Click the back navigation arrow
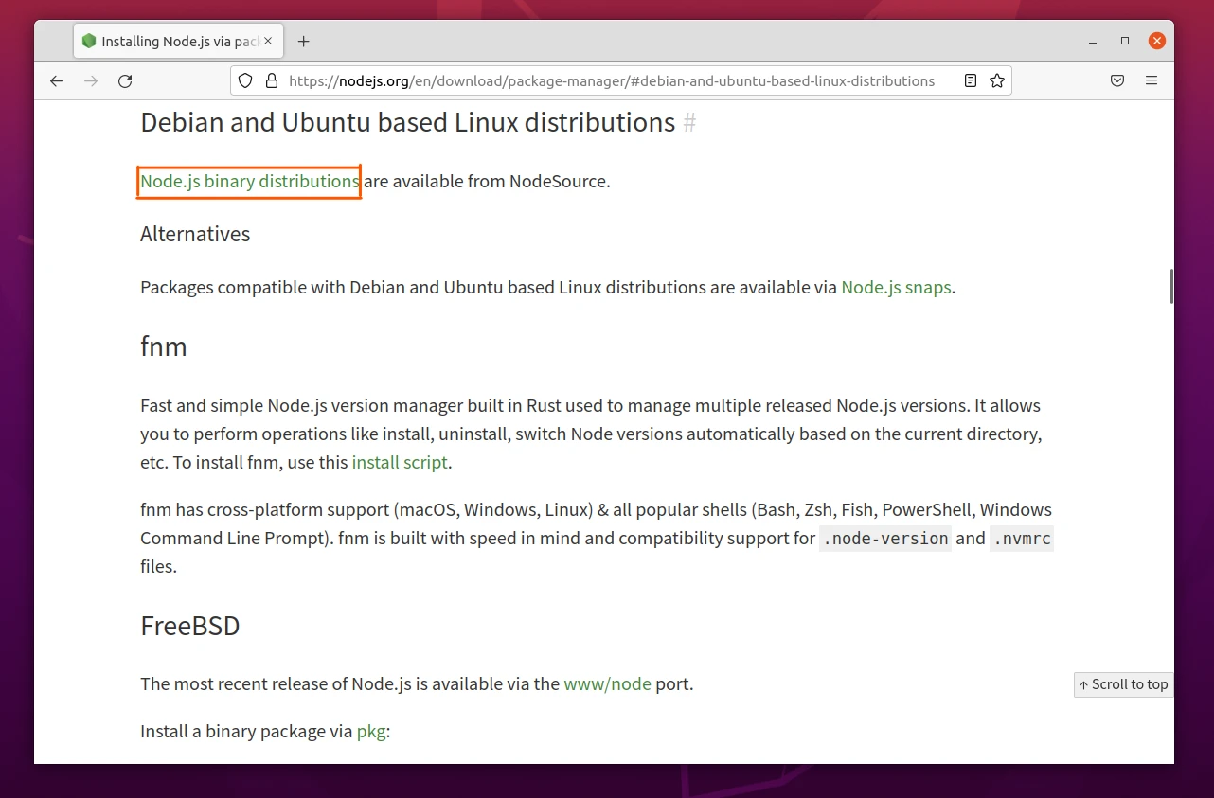Image resolution: width=1214 pixels, height=798 pixels. tap(57, 80)
